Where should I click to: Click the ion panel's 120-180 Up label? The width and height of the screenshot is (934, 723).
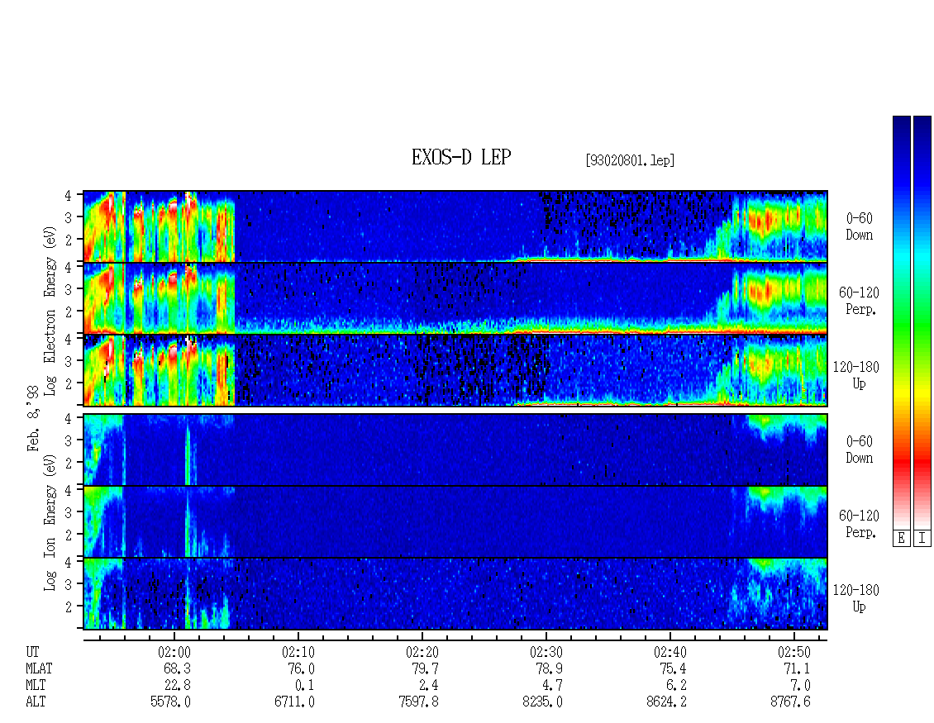856,598
